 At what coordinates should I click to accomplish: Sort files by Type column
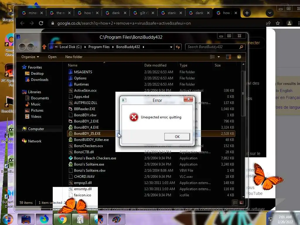click(x=183, y=65)
